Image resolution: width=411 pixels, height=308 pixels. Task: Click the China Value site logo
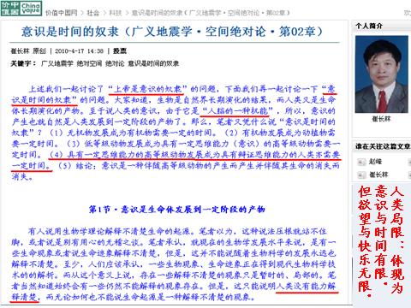click(21, 9)
